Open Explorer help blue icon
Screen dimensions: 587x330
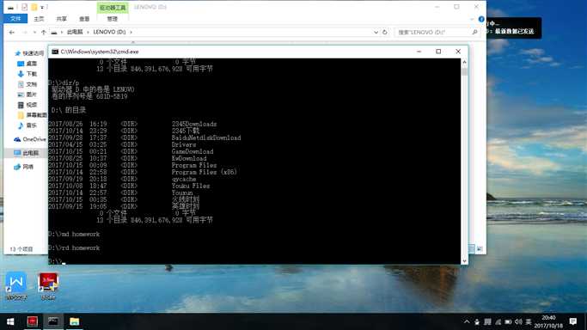click(x=481, y=19)
